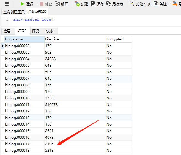Screen dimensions: 181x155
Task: Click the File_size column header
Action: pos(75,39)
